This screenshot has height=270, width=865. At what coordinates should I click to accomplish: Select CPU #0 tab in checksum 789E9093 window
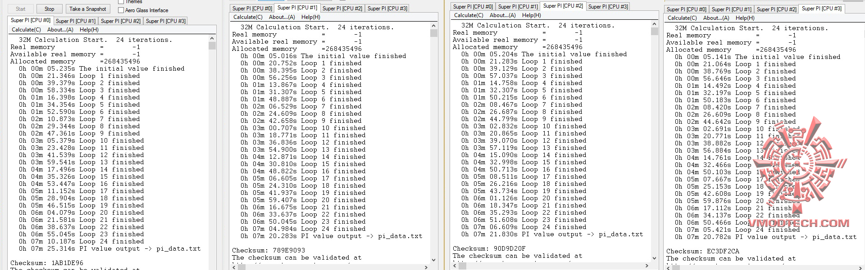[252, 9]
